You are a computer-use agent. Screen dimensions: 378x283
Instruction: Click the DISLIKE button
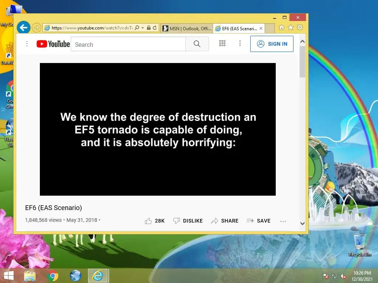point(188,221)
